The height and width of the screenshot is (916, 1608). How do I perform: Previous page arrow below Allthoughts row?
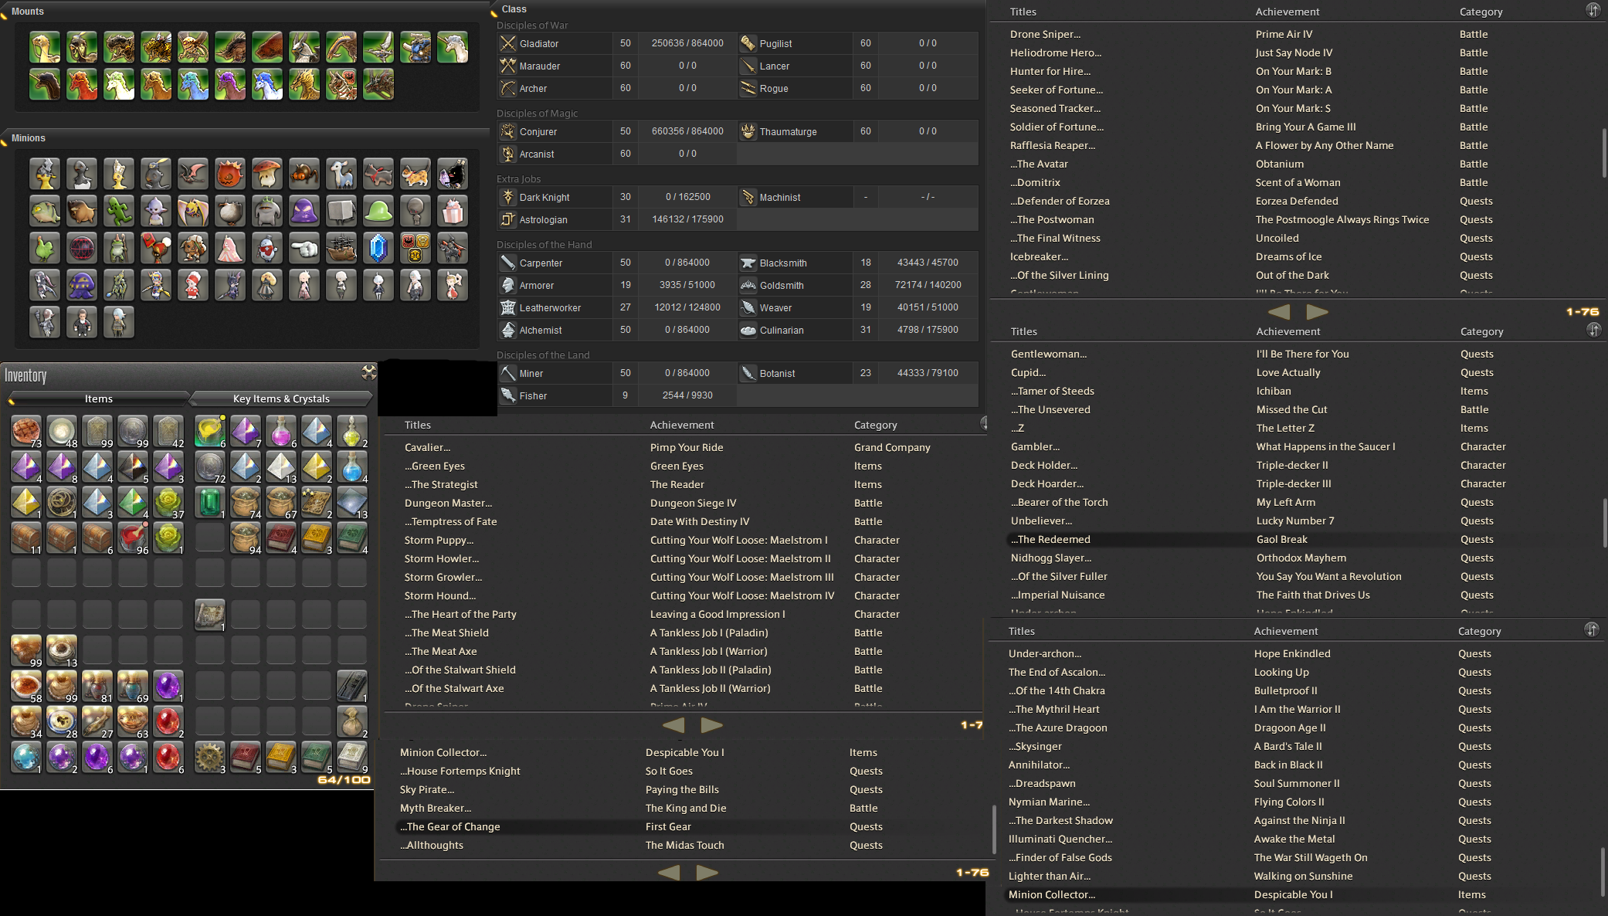coord(669,872)
